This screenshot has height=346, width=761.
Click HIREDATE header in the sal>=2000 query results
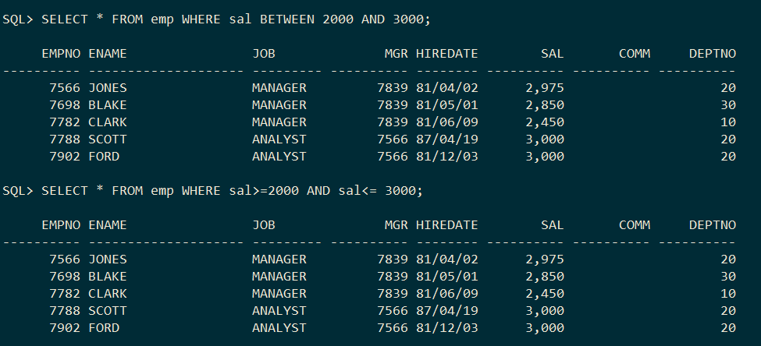click(447, 225)
